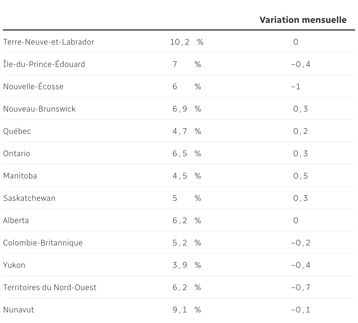Select the Ontario row label
This screenshot has height=323, width=358.
tap(17, 154)
